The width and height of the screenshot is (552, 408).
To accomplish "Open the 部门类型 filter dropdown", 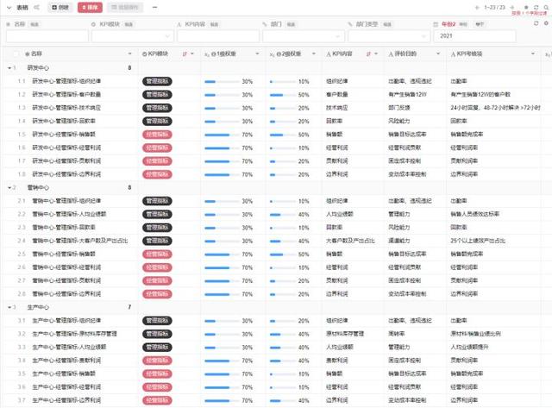I will click(389, 36).
